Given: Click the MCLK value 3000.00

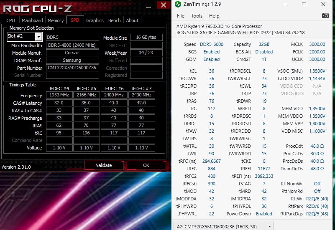Looking at the screenshot, I should pos(317,44).
